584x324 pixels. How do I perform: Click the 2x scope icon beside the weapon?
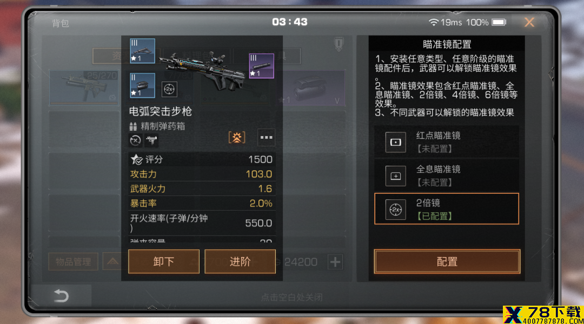point(169,89)
